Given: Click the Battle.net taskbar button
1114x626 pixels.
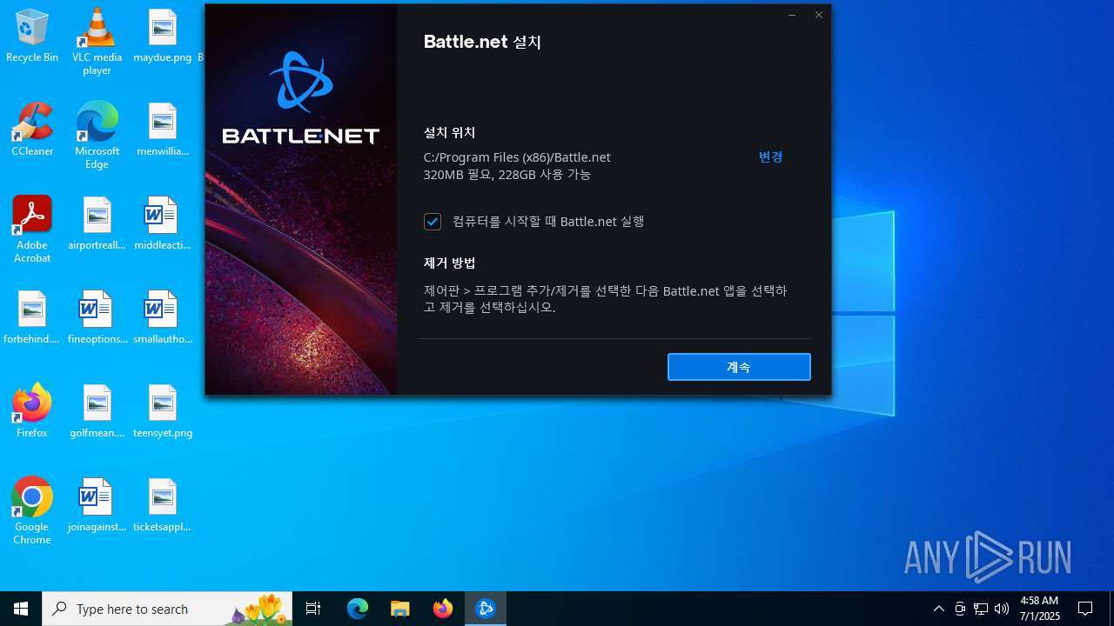Looking at the screenshot, I should point(486,609).
